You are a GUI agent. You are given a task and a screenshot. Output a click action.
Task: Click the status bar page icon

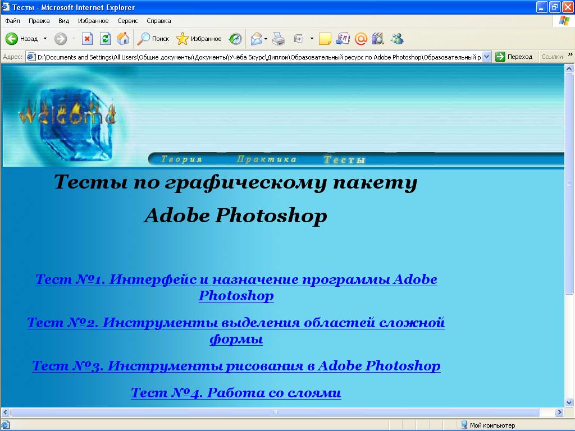pyautogui.click(x=5, y=425)
